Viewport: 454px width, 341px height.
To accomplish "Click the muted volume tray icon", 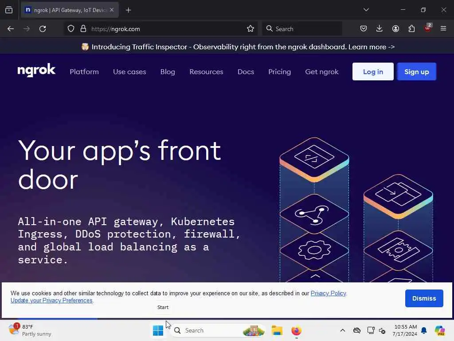I will point(382,330).
